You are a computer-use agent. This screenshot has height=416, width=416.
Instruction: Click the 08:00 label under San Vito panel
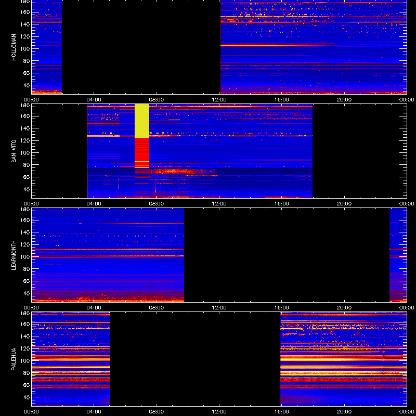(157, 204)
